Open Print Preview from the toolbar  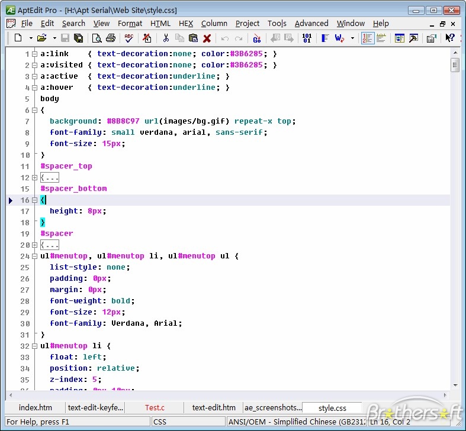97,38
